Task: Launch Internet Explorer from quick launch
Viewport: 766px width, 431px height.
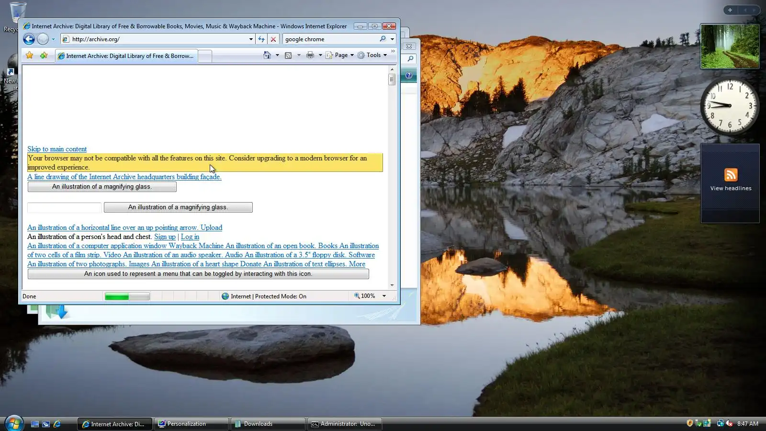Action: [x=57, y=424]
